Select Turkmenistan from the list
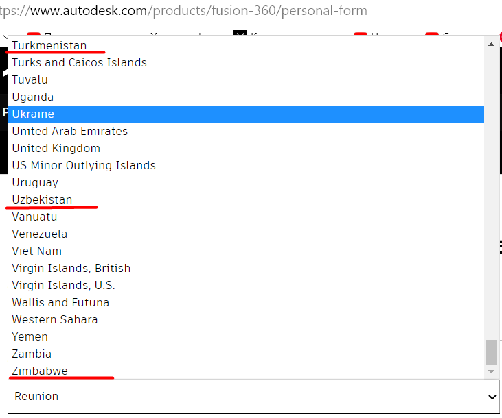Screen dimensions: 502x418 point(49,45)
